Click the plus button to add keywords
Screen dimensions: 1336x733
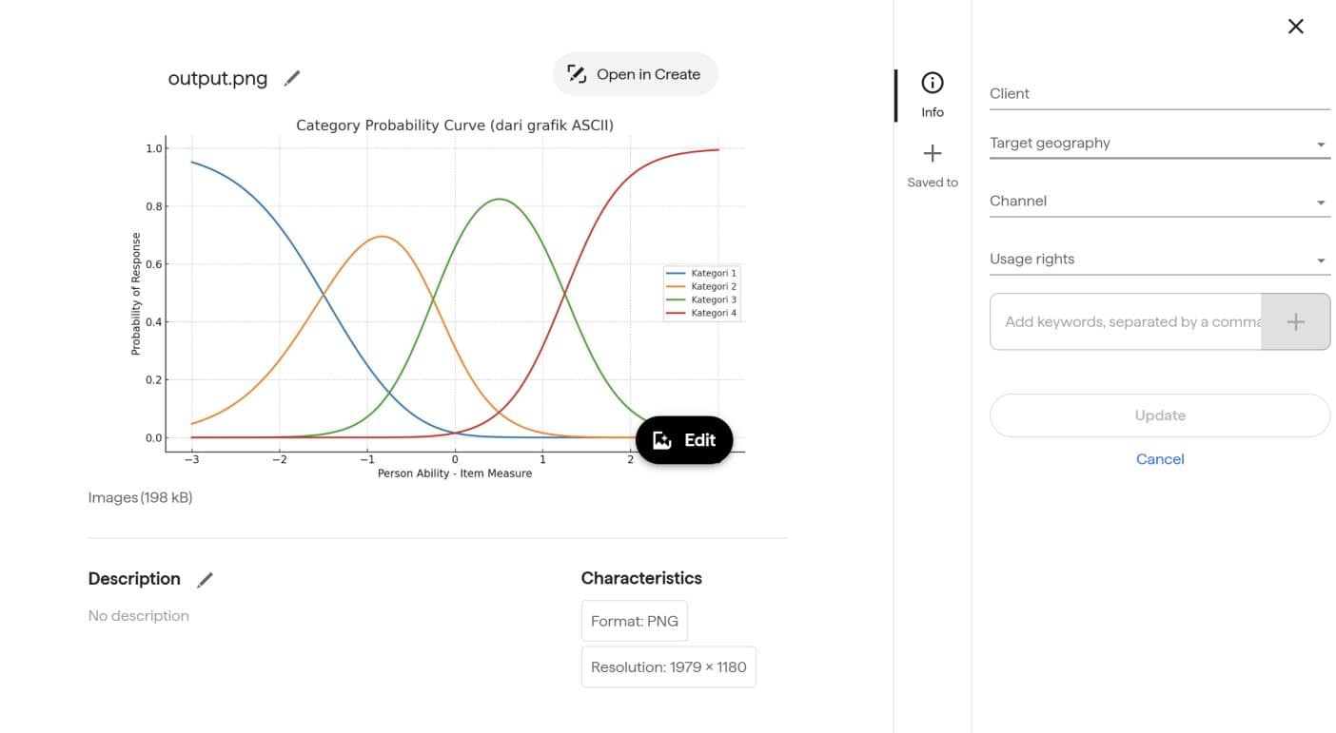point(1295,322)
